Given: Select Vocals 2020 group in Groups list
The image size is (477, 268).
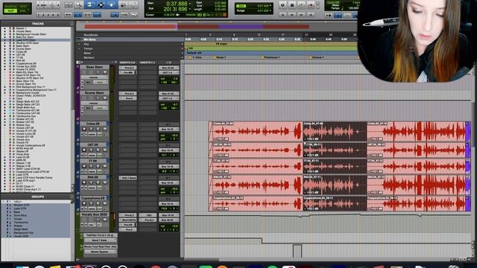Looking at the screenshot, I should [x=21, y=236].
